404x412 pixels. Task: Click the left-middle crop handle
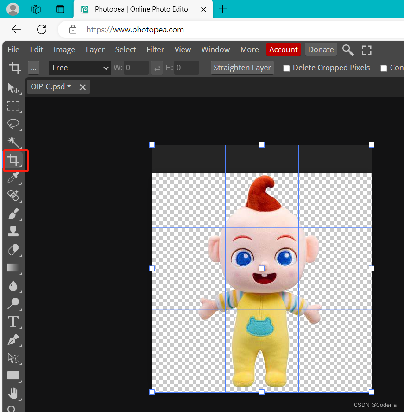(x=152, y=268)
